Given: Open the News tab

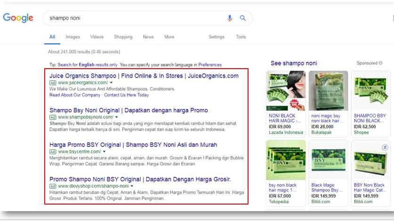Looking at the screenshot, I should 148,37.
